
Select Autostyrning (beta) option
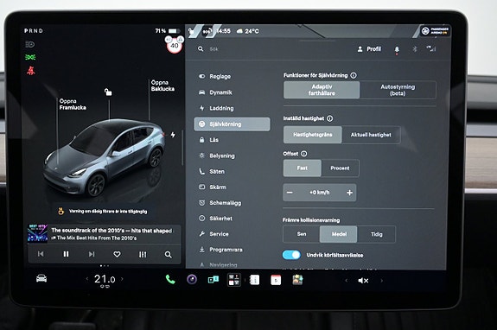click(398, 90)
